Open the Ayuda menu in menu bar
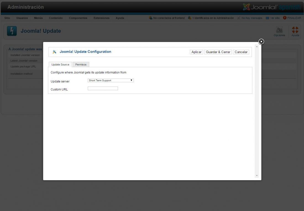 120,18
